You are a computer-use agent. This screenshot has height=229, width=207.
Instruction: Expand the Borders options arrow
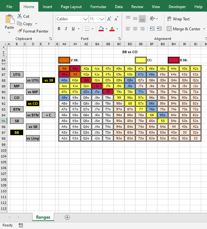pos(92,29)
